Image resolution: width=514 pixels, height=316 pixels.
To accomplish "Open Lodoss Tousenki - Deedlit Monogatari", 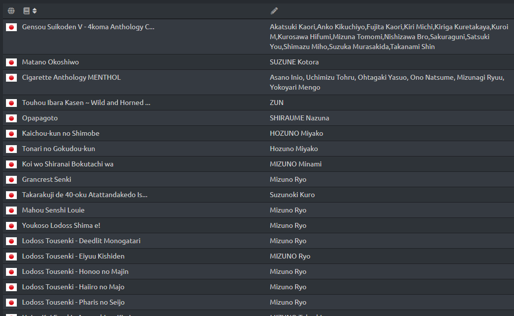I will pyautogui.click(x=81, y=241).
